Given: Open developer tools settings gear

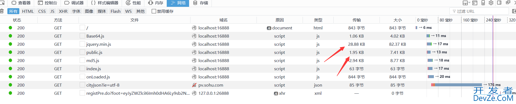Looking at the screenshot, I should [491, 3].
